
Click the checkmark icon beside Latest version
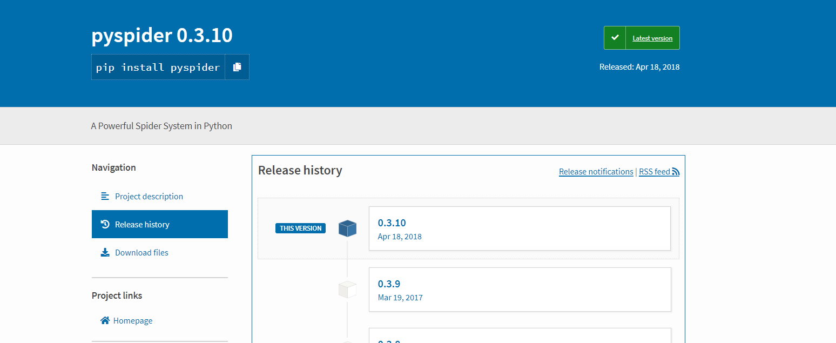615,38
